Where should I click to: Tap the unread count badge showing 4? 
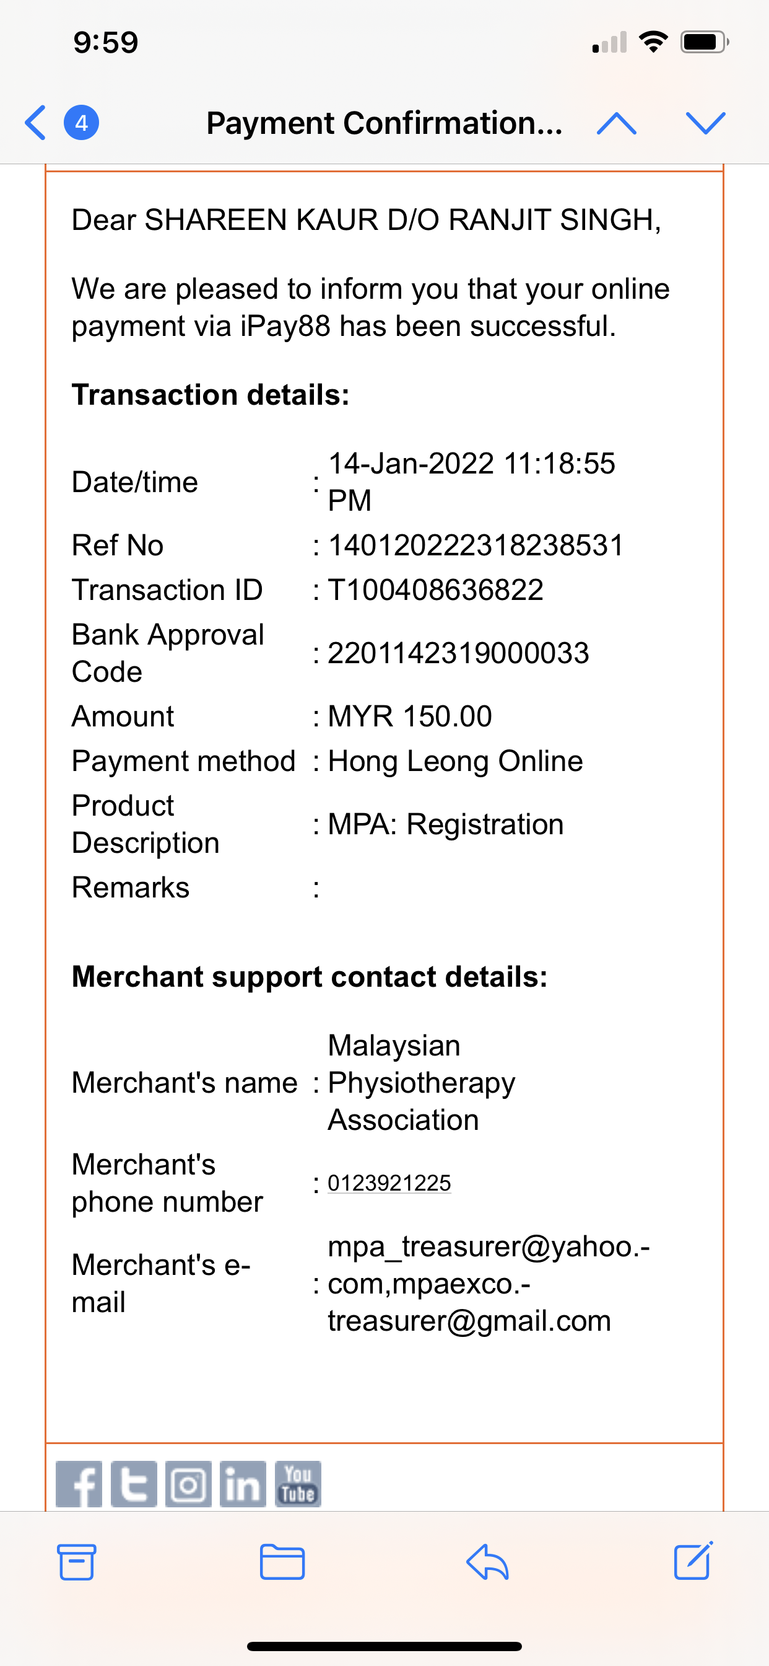[x=82, y=122]
